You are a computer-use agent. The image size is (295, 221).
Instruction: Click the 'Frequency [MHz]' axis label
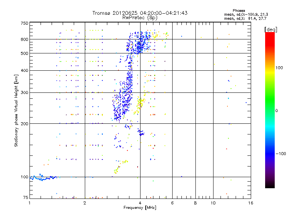point(140,208)
